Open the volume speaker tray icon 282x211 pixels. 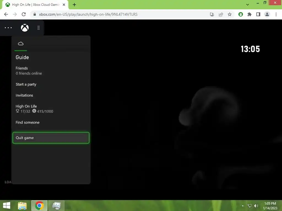point(256,206)
